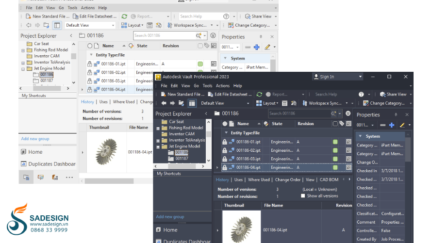The image size is (432, 243).
Task: Click Add new group link in dark window
Action: coord(170,217)
